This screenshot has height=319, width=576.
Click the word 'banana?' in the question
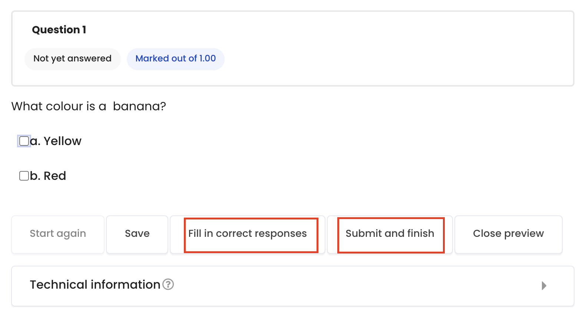[139, 106]
